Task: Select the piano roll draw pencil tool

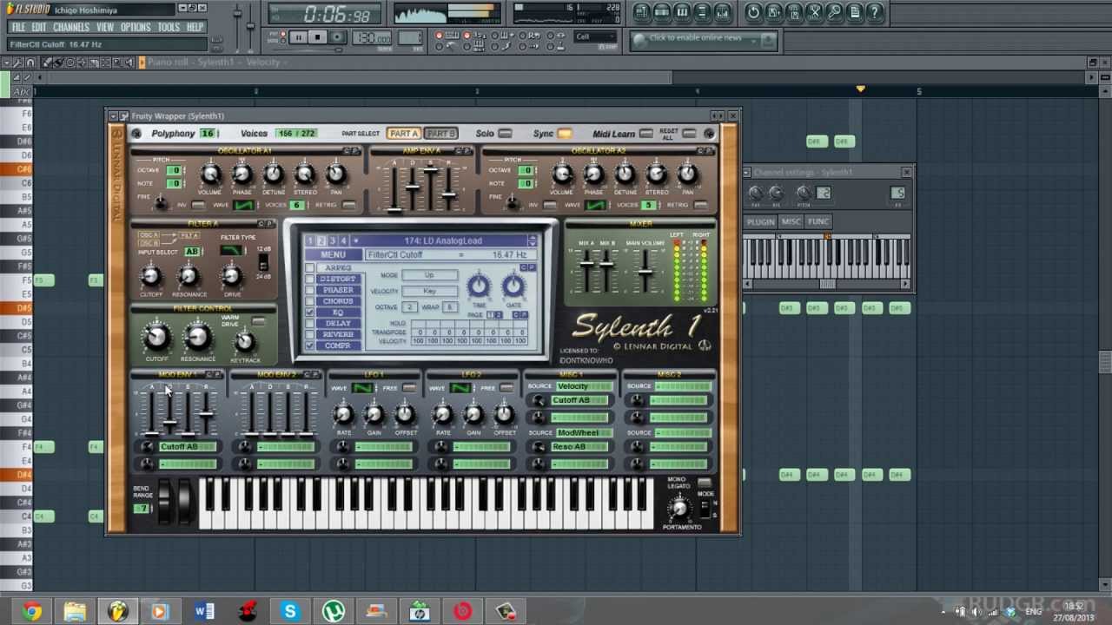Action: (49, 62)
